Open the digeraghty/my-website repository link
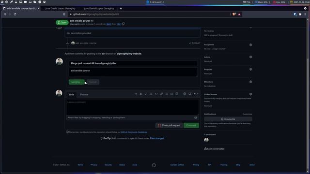Image resolution: width=310 pixels, height=174 pixels. (129, 54)
